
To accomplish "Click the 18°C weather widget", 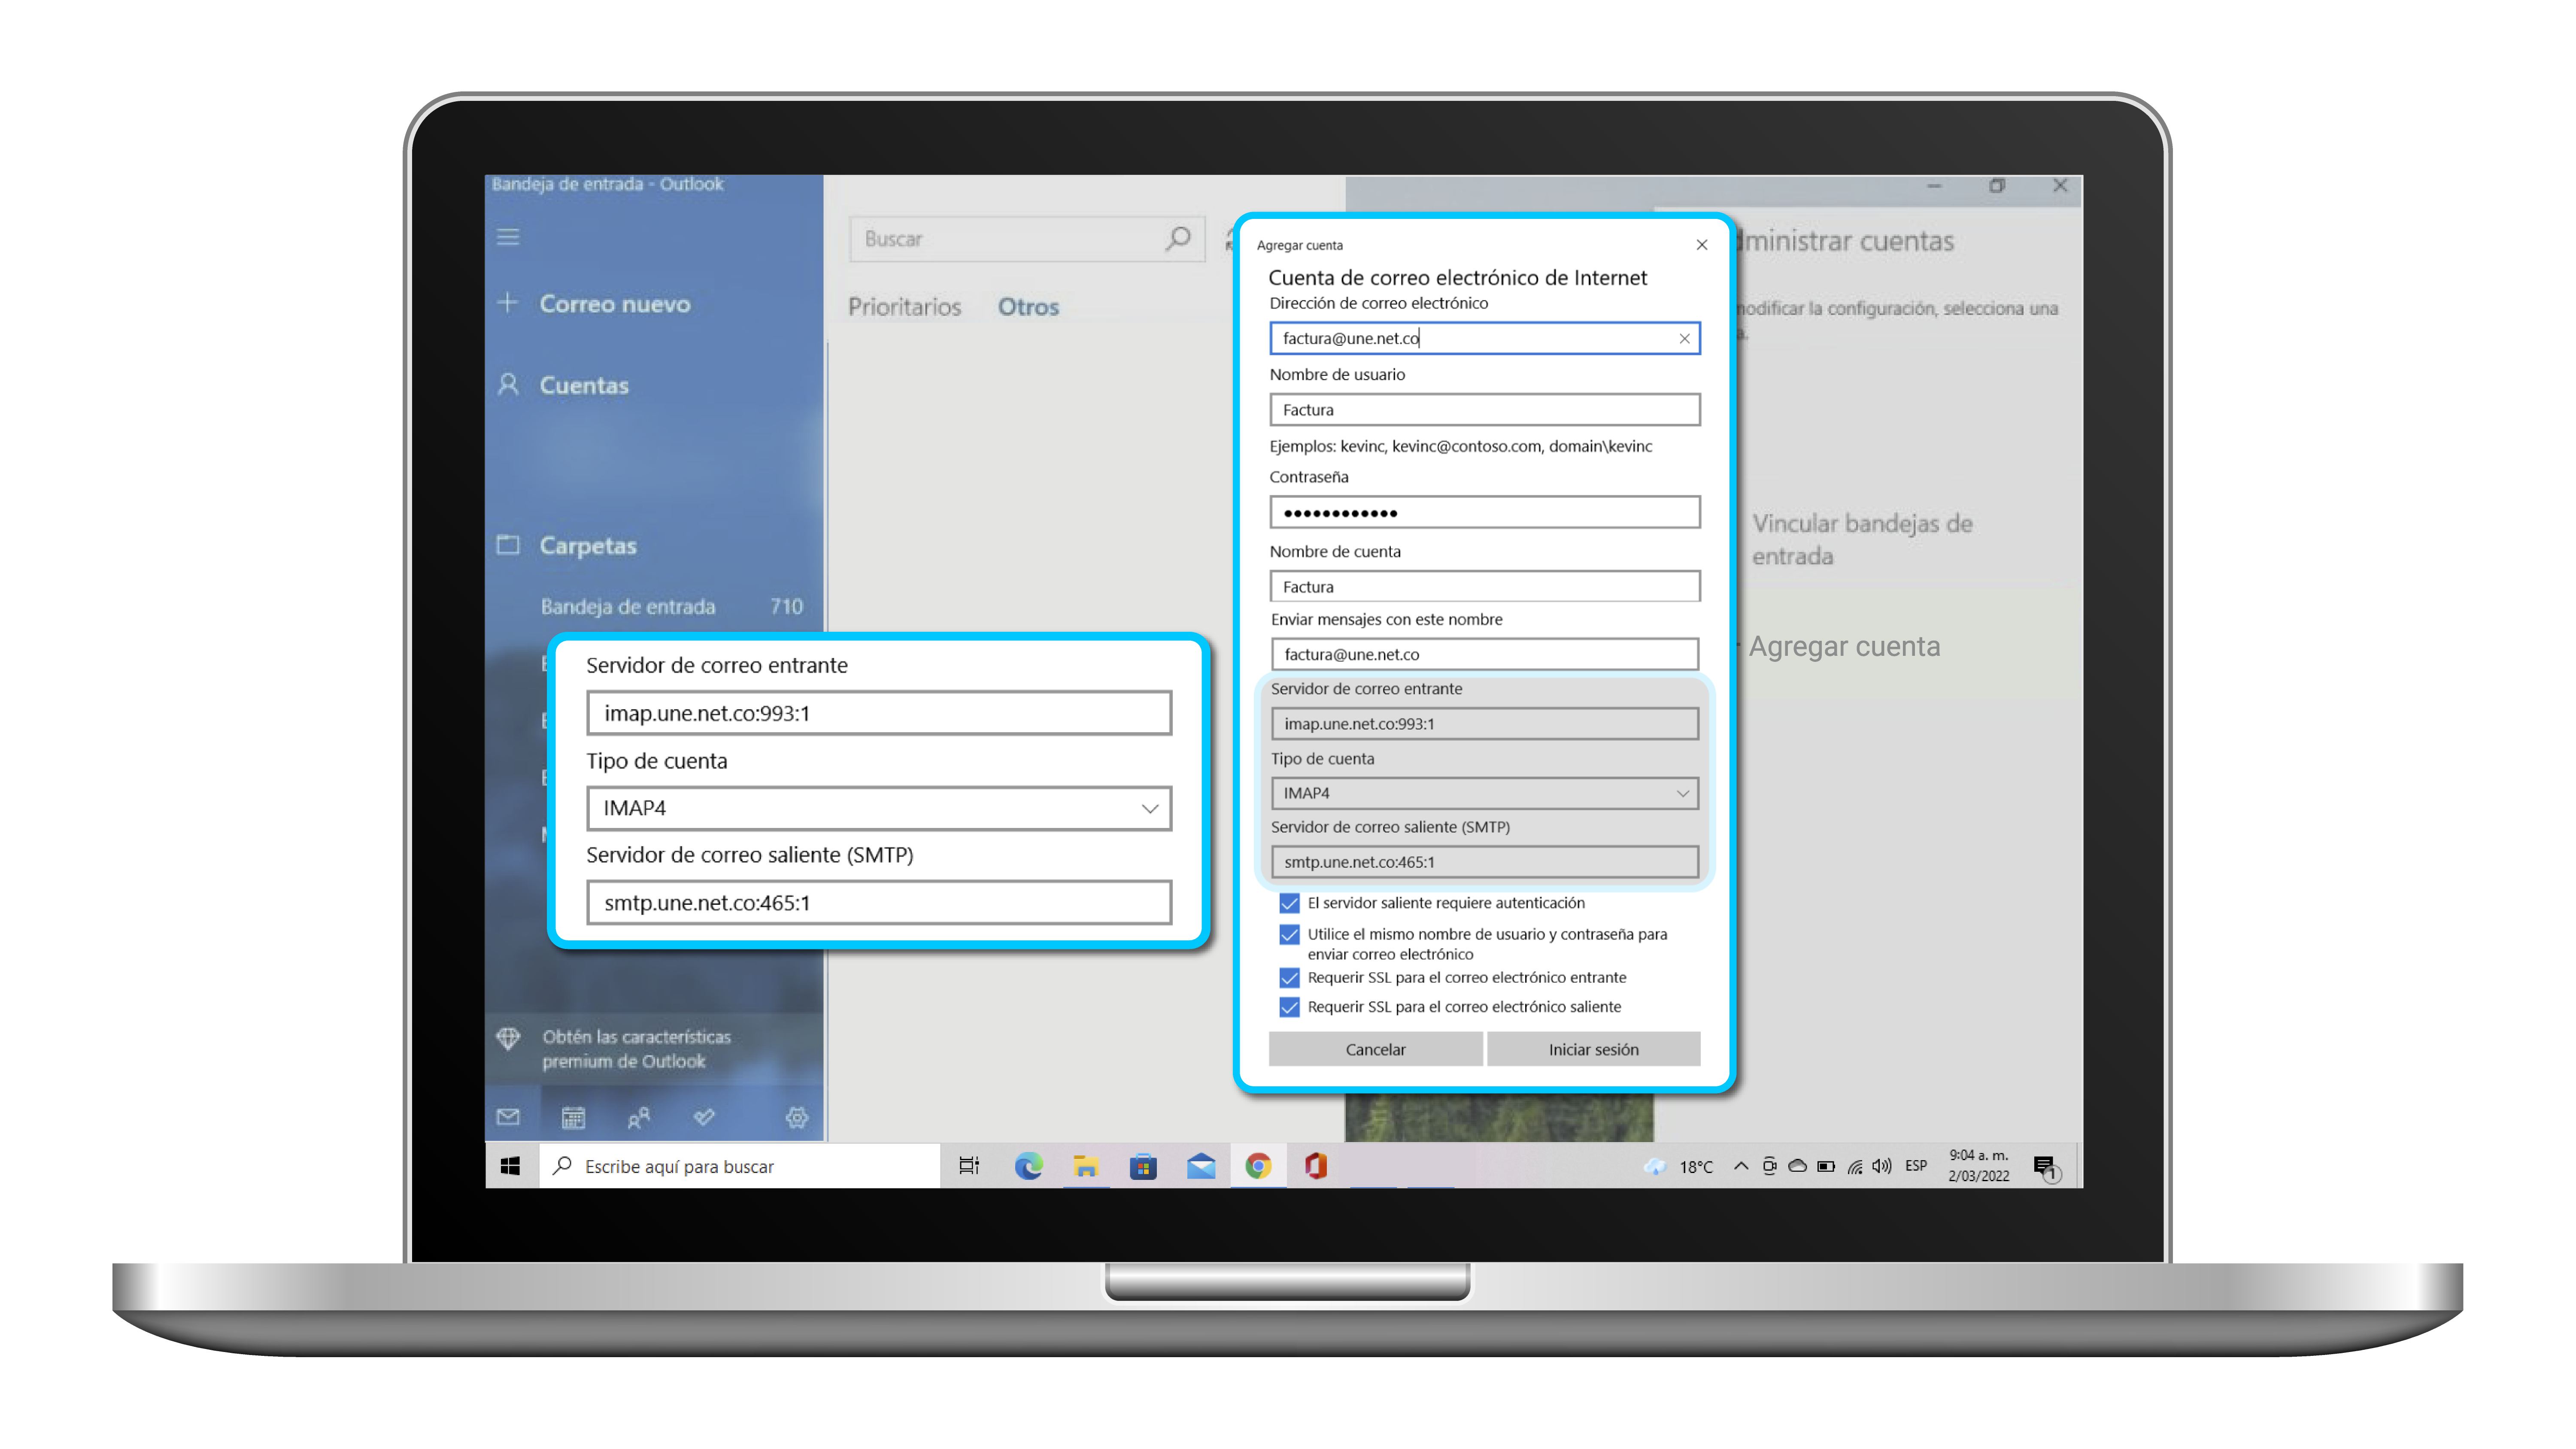I will coord(1678,1166).
